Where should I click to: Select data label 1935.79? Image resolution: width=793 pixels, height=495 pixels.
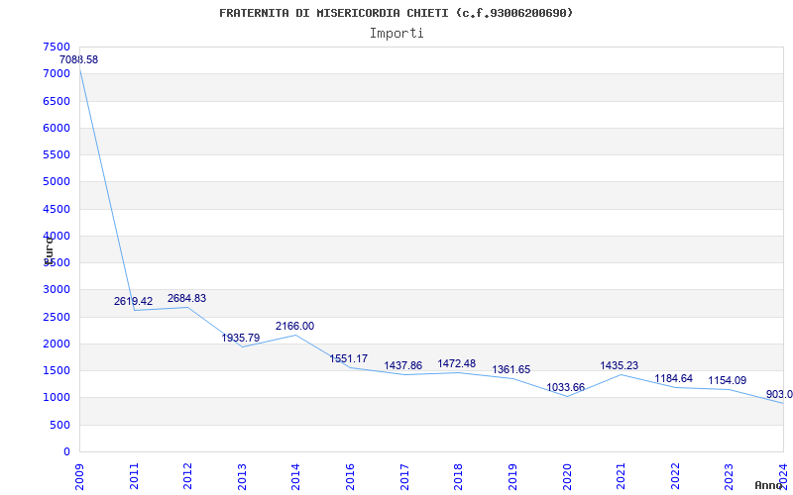[241, 338]
